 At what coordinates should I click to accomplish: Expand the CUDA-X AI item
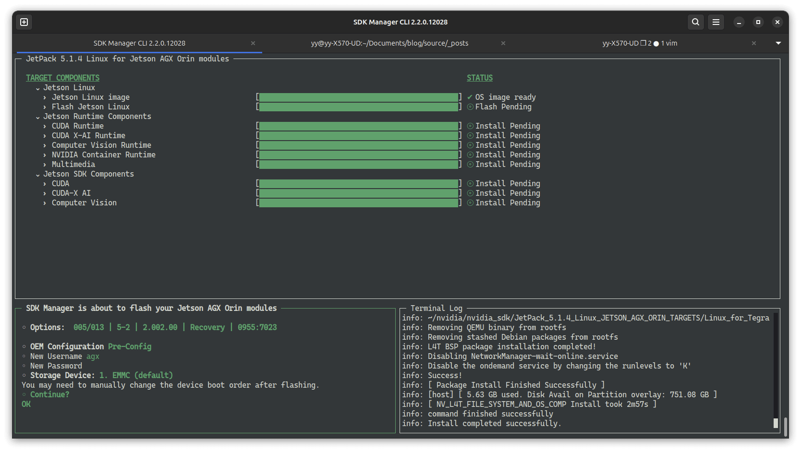(x=45, y=193)
